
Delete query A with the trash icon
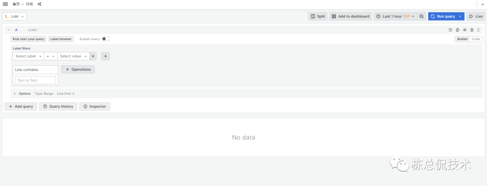tap(472, 30)
